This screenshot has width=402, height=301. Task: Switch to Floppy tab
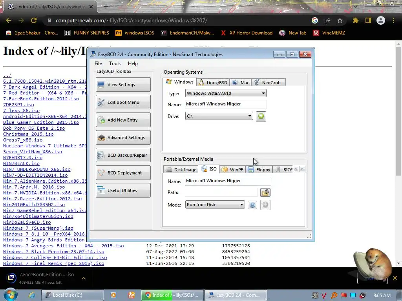pyautogui.click(x=259, y=169)
